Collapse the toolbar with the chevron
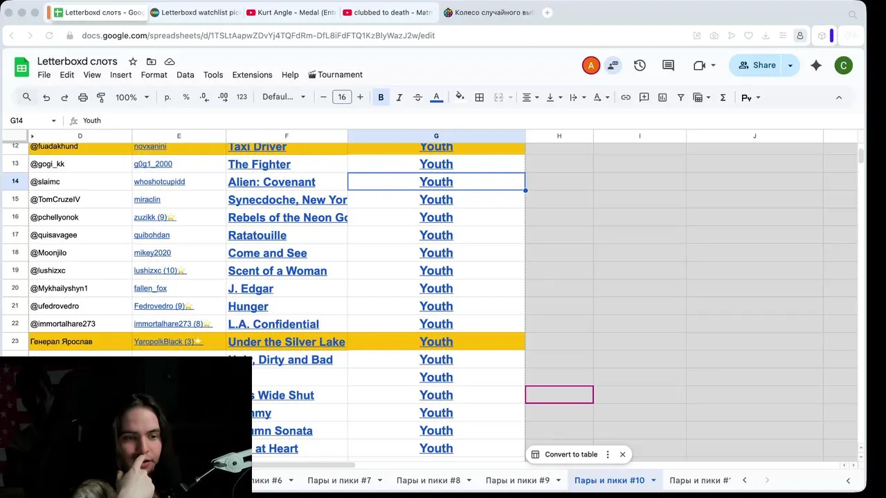This screenshot has height=498, width=886. pos(839,98)
